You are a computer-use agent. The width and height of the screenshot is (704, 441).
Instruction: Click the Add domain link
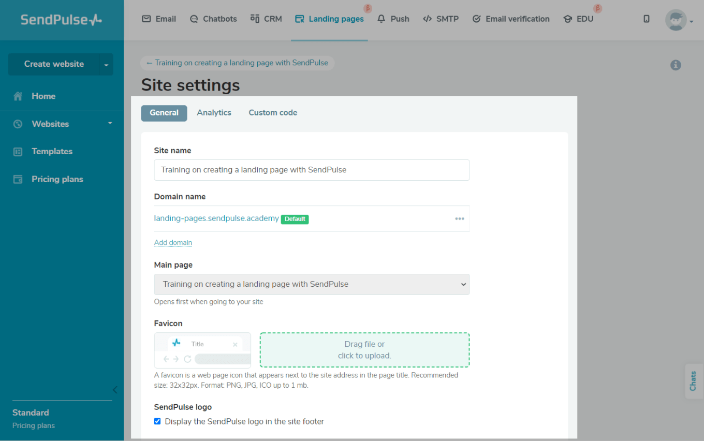pos(173,242)
